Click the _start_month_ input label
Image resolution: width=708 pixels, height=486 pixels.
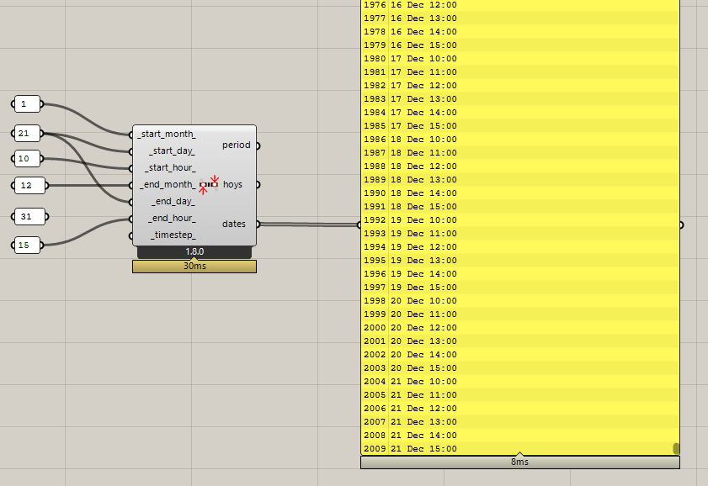(167, 134)
